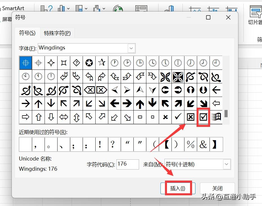The image size is (262, 206).
Task: Choose the circled up arrow symbol
Action: (191, 90)
